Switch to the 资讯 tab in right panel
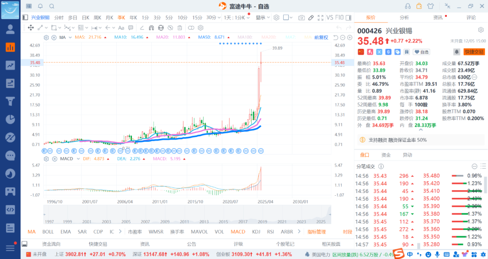488x259 pixels. pos(438,18)
